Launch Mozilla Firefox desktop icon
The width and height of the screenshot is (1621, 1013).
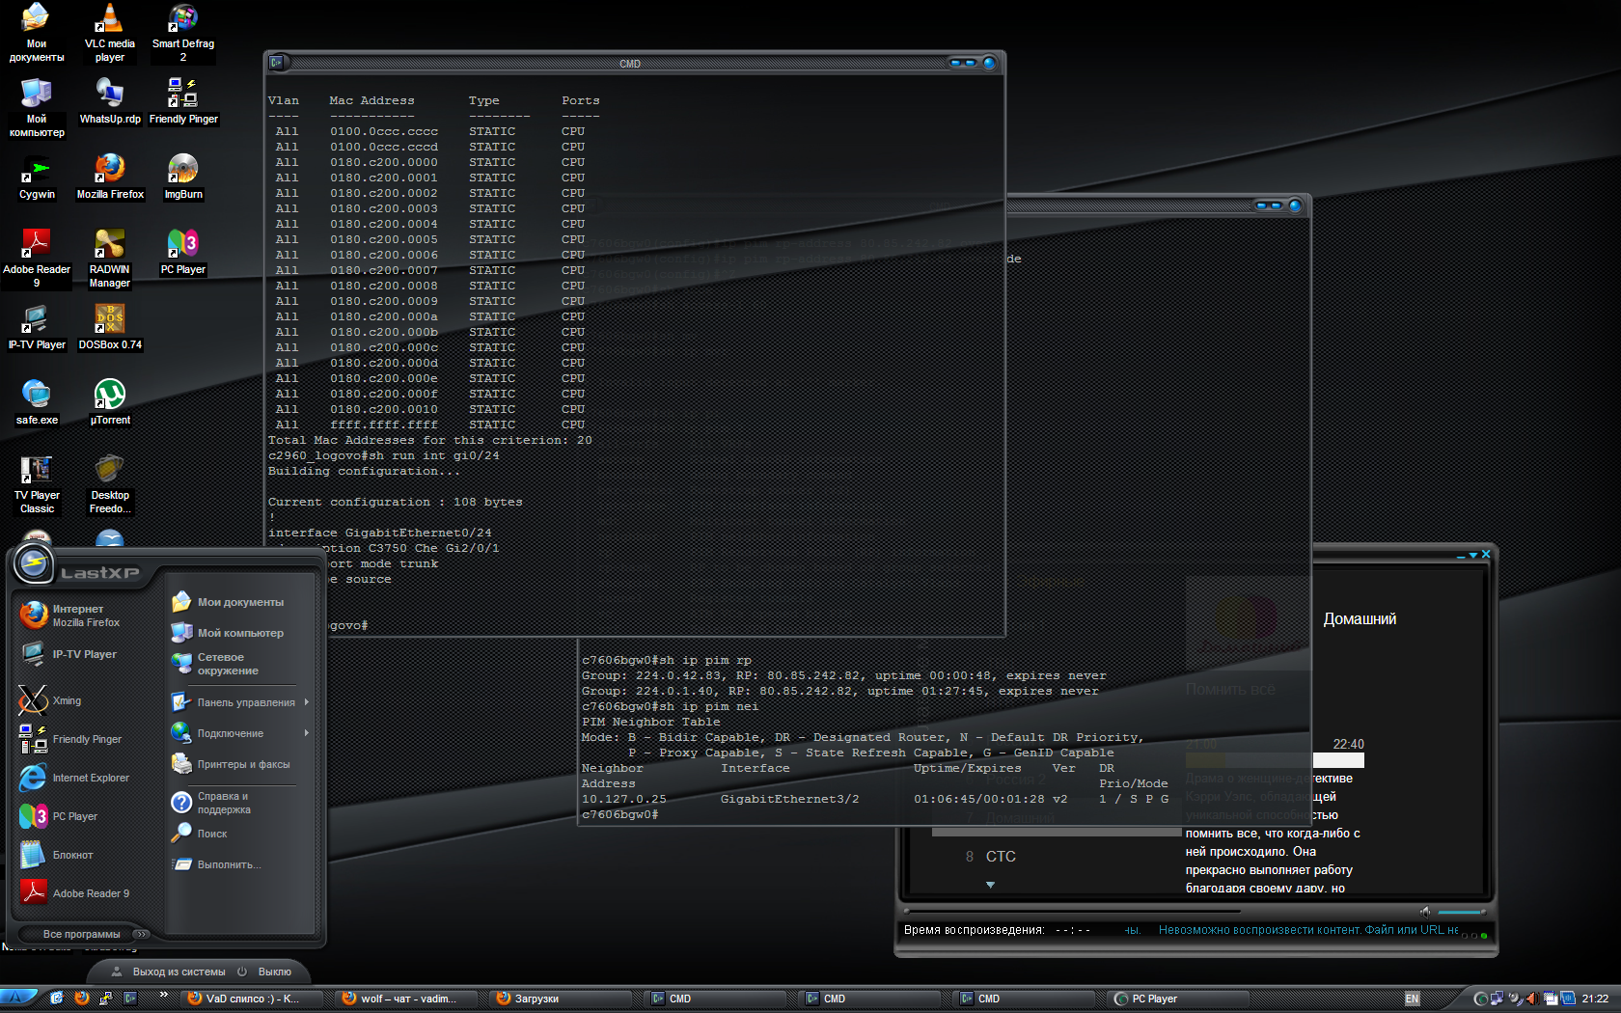[110, 177]
